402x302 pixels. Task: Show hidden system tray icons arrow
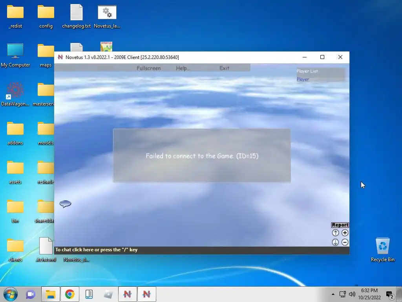(333, 294)
